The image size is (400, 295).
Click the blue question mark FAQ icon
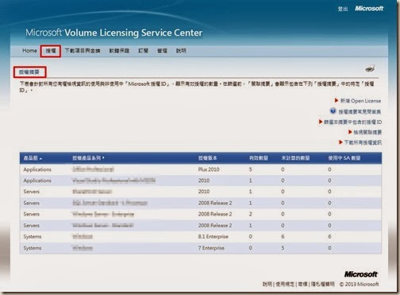click(x=333, y=111)
